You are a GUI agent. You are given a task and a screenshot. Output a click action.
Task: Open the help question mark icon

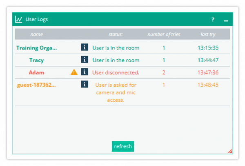[x=213, y=20]
